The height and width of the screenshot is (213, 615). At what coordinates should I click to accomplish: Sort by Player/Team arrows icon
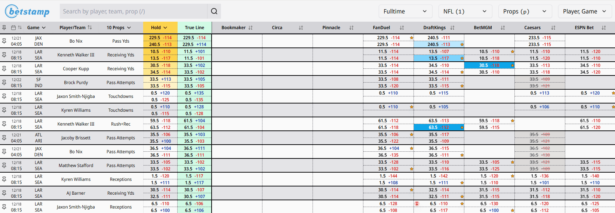(90, 28)
